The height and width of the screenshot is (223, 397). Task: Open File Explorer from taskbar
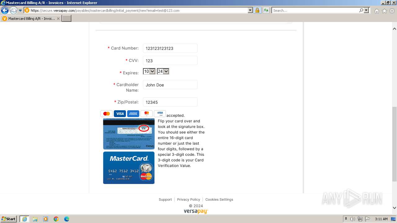tap(35, 219)
